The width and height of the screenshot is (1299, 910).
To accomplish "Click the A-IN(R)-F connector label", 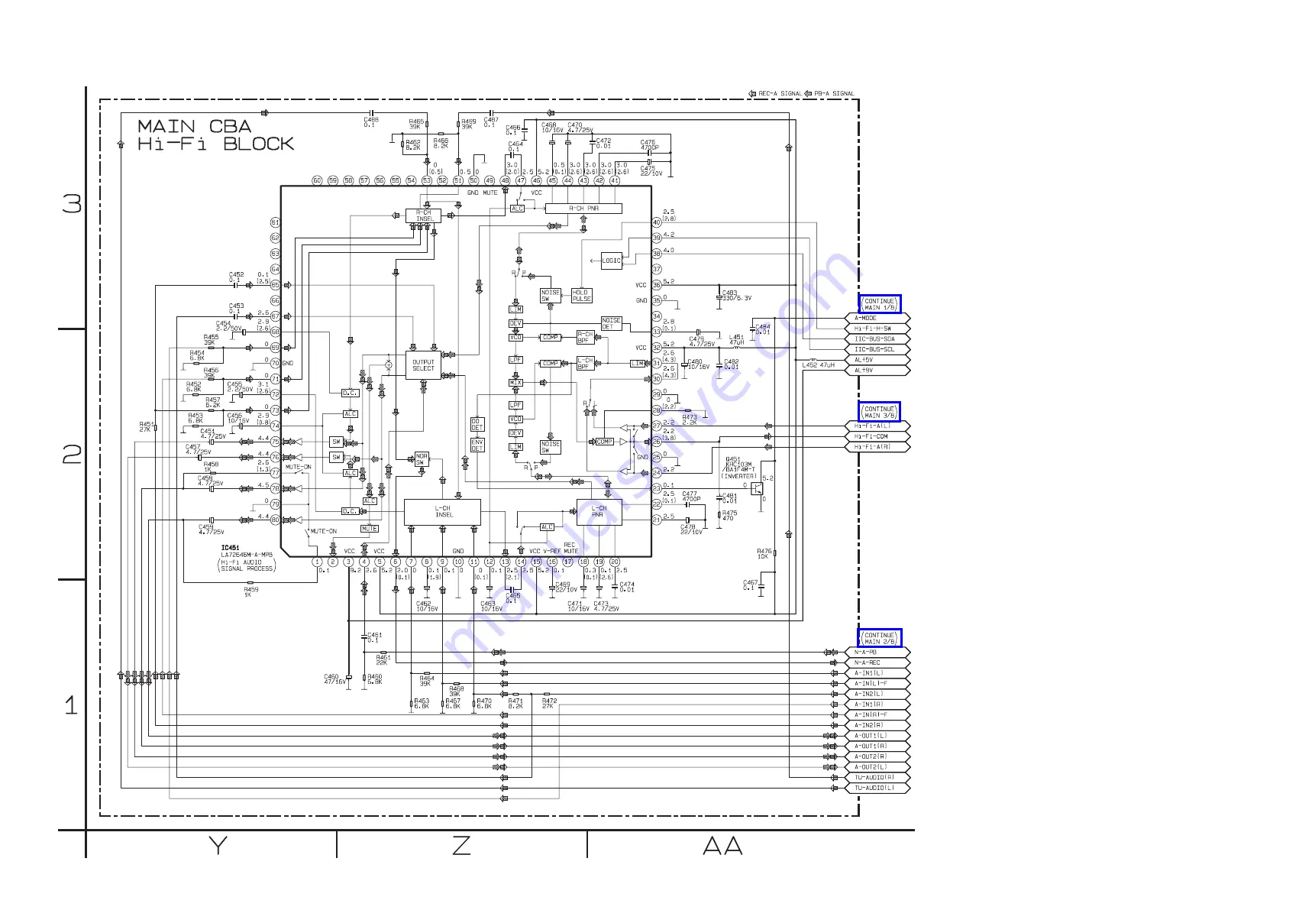I will coord(877,715).
